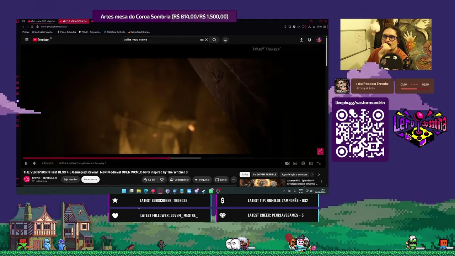Open the Wilderfeast bookmark
Screen dimensions: 455x256
pyautogui.click(x=139, y=32)
